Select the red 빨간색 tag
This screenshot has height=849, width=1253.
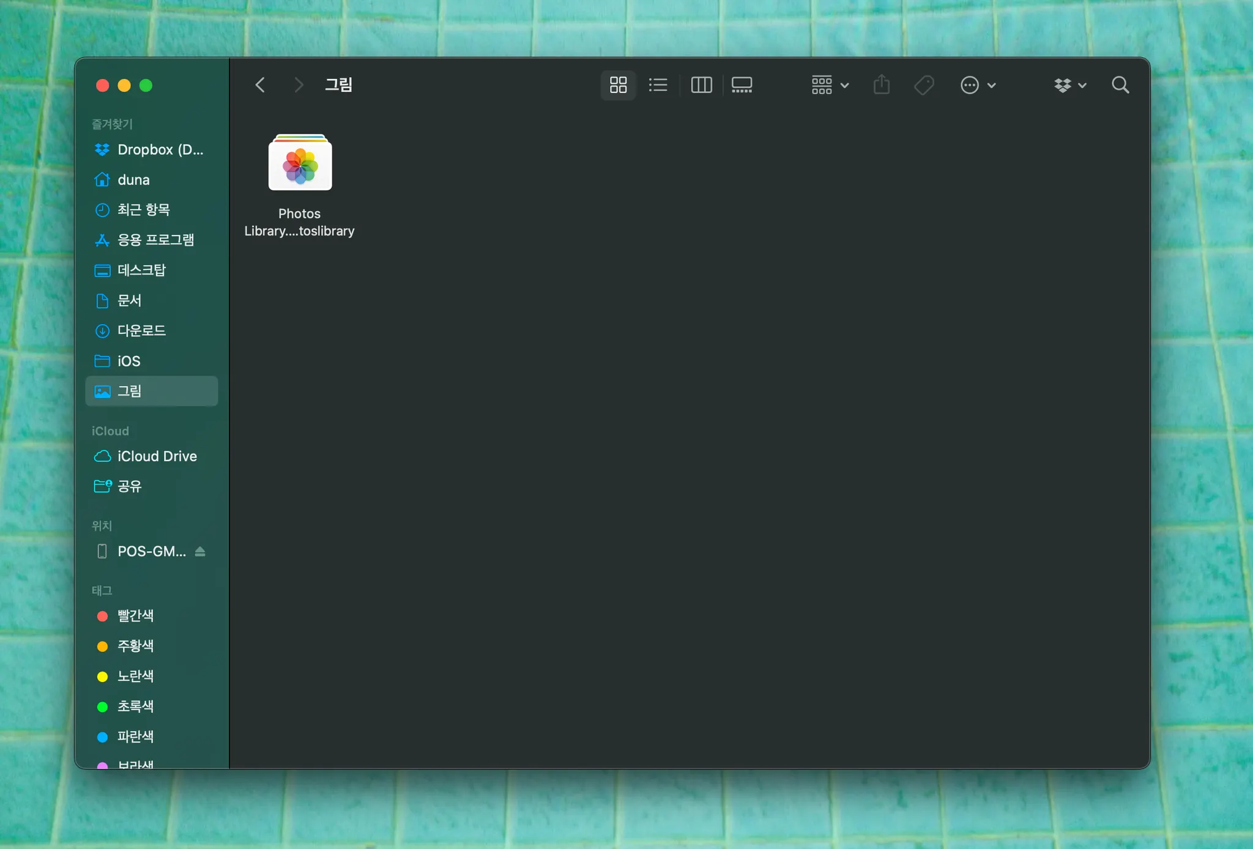[135, 616]
